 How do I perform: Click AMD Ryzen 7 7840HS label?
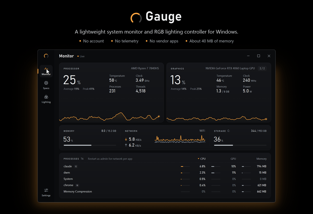(145, 68)
